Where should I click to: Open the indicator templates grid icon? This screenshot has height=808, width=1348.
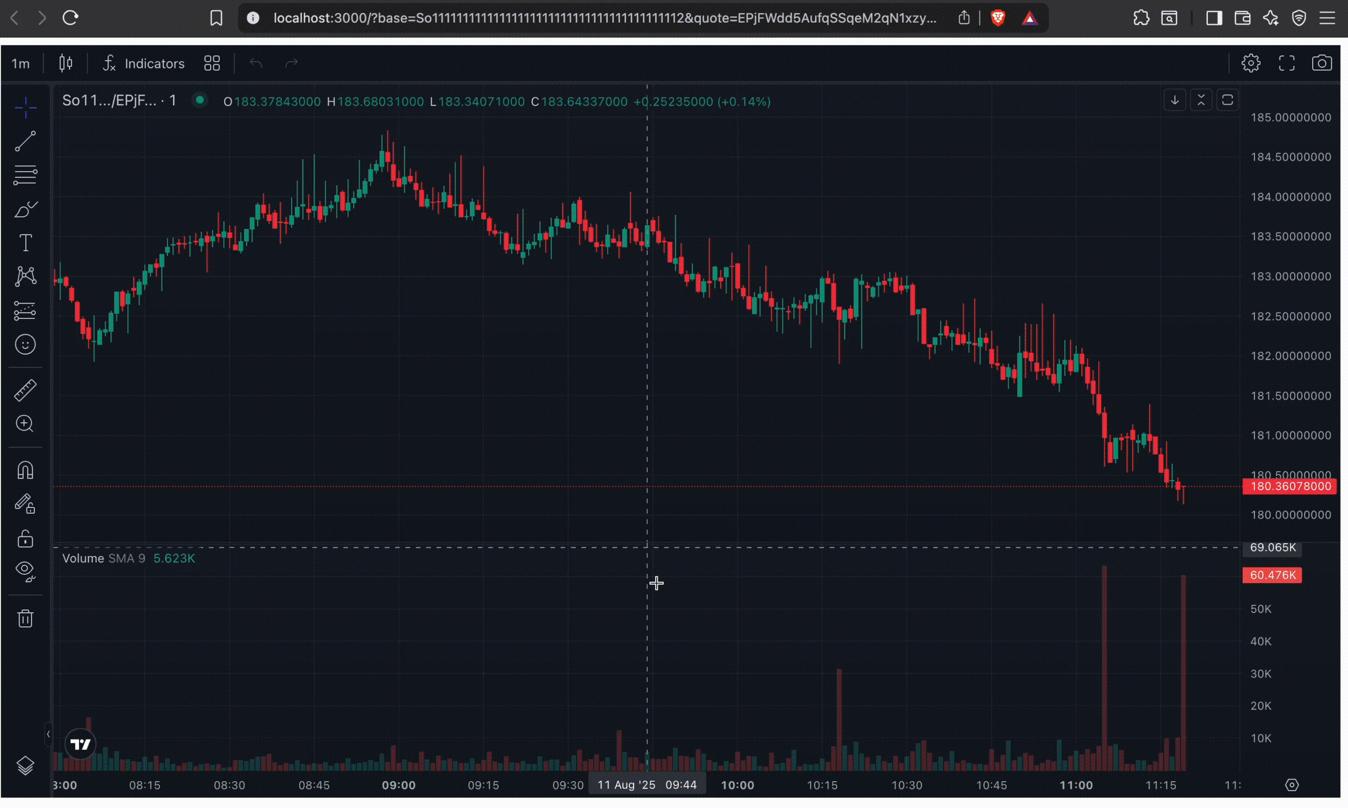coord(212,63)
